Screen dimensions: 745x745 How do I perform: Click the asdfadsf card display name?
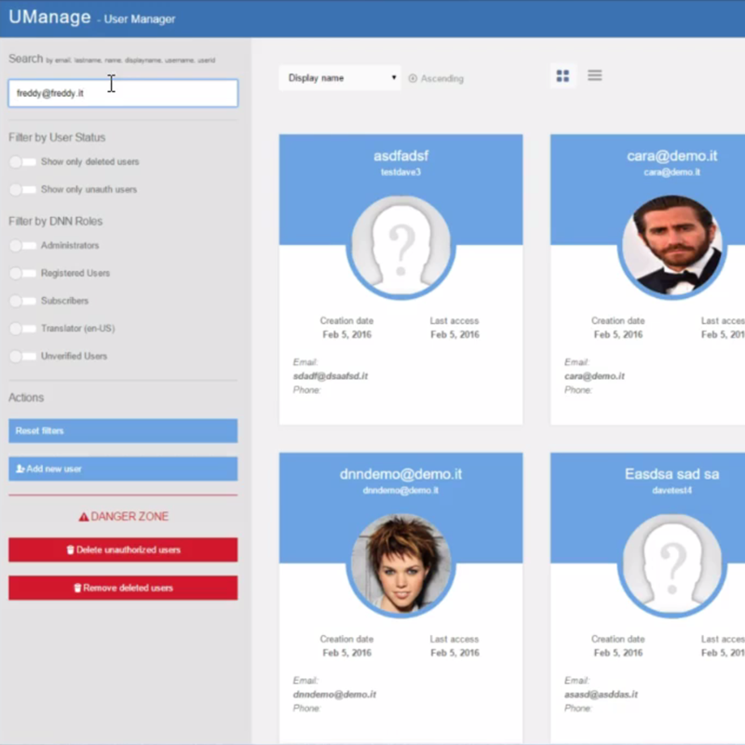coord(401,156)
